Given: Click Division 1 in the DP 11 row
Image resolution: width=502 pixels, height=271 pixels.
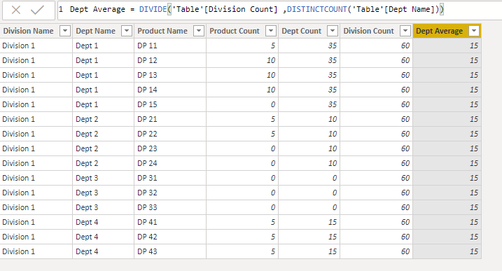Looking at the screenshot, I should (36, 46).
